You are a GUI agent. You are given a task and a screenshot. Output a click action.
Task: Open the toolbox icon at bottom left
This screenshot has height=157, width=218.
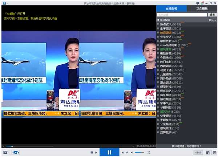pos(5,152)
